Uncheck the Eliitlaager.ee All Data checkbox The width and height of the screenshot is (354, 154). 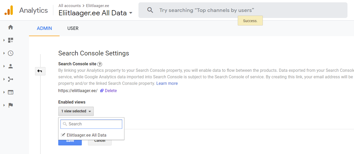[x=63, y=135]
